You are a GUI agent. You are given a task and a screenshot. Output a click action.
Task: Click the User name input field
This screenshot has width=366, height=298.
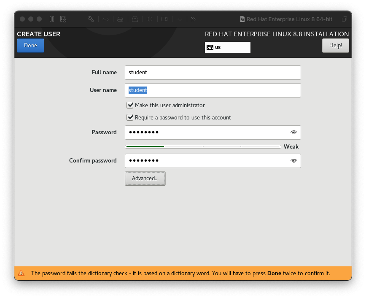(213, 90)
